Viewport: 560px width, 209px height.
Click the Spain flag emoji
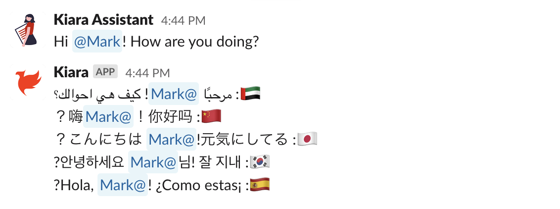click(x=260, y=185)
